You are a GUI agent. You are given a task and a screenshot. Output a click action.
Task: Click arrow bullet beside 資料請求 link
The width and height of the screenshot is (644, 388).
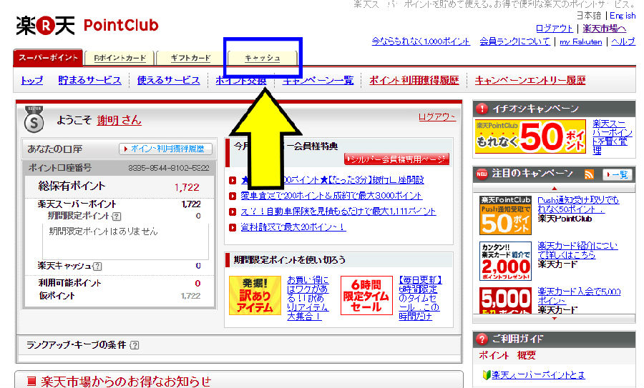point(233,227)
